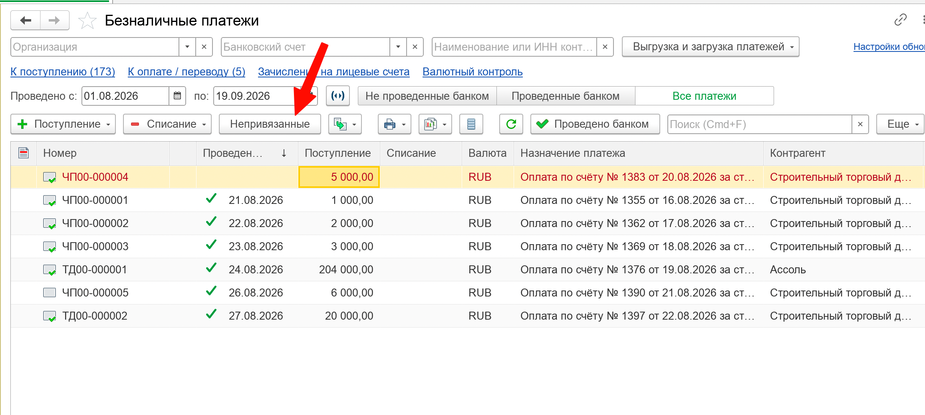The width and height of the screenshot is (925, 415).
Task: Clear the Organization filter field
Action: (x=204, y=47)
